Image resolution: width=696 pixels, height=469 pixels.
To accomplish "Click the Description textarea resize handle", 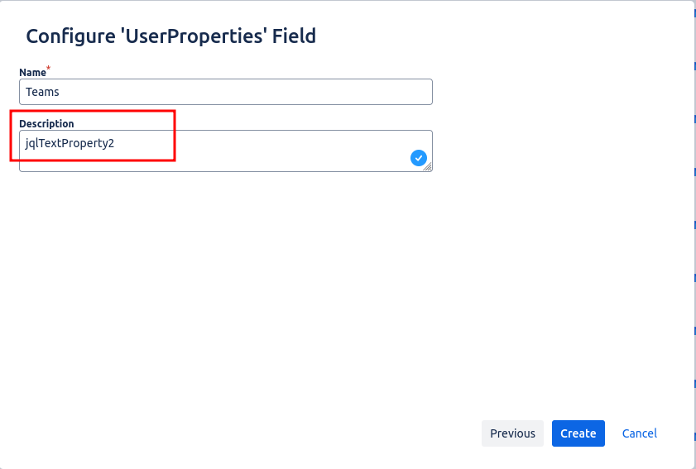I will (x=428, y=167).
